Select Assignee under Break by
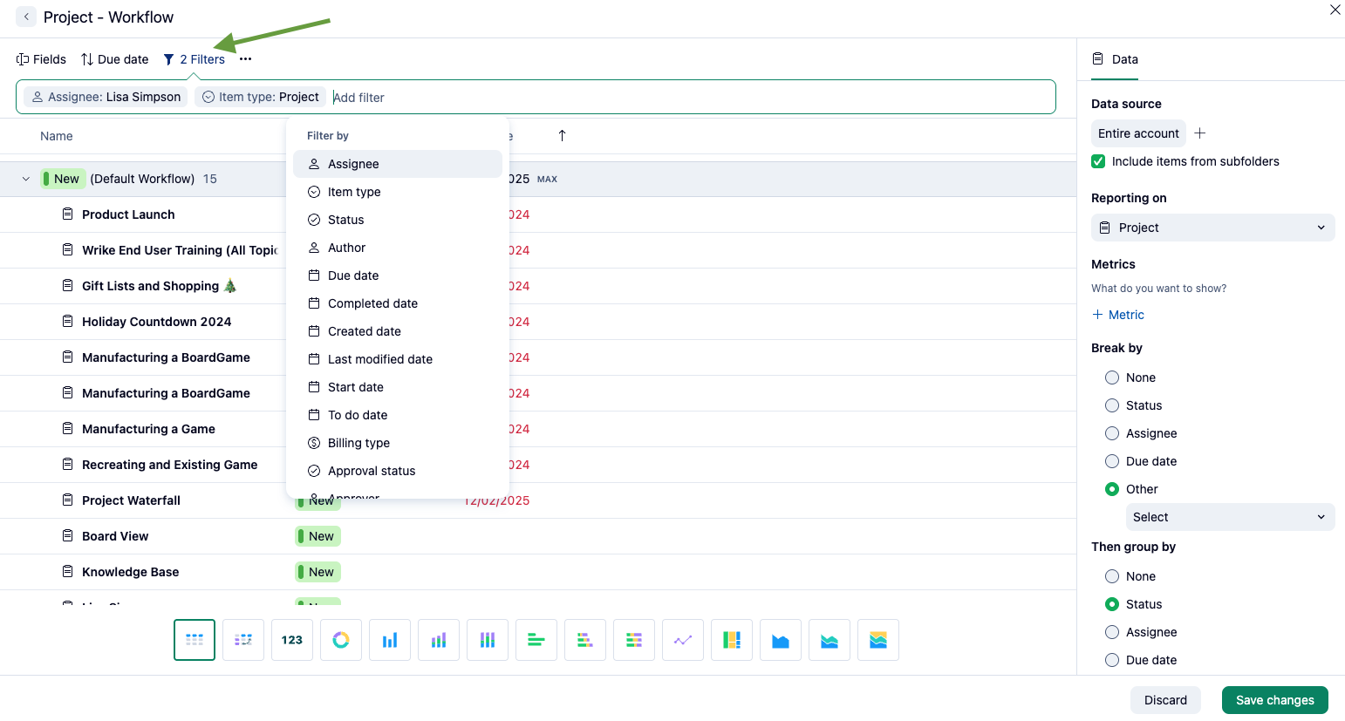Image resolution: width=1345 pixels, height=721 pixels. [x=1112, y=433]
